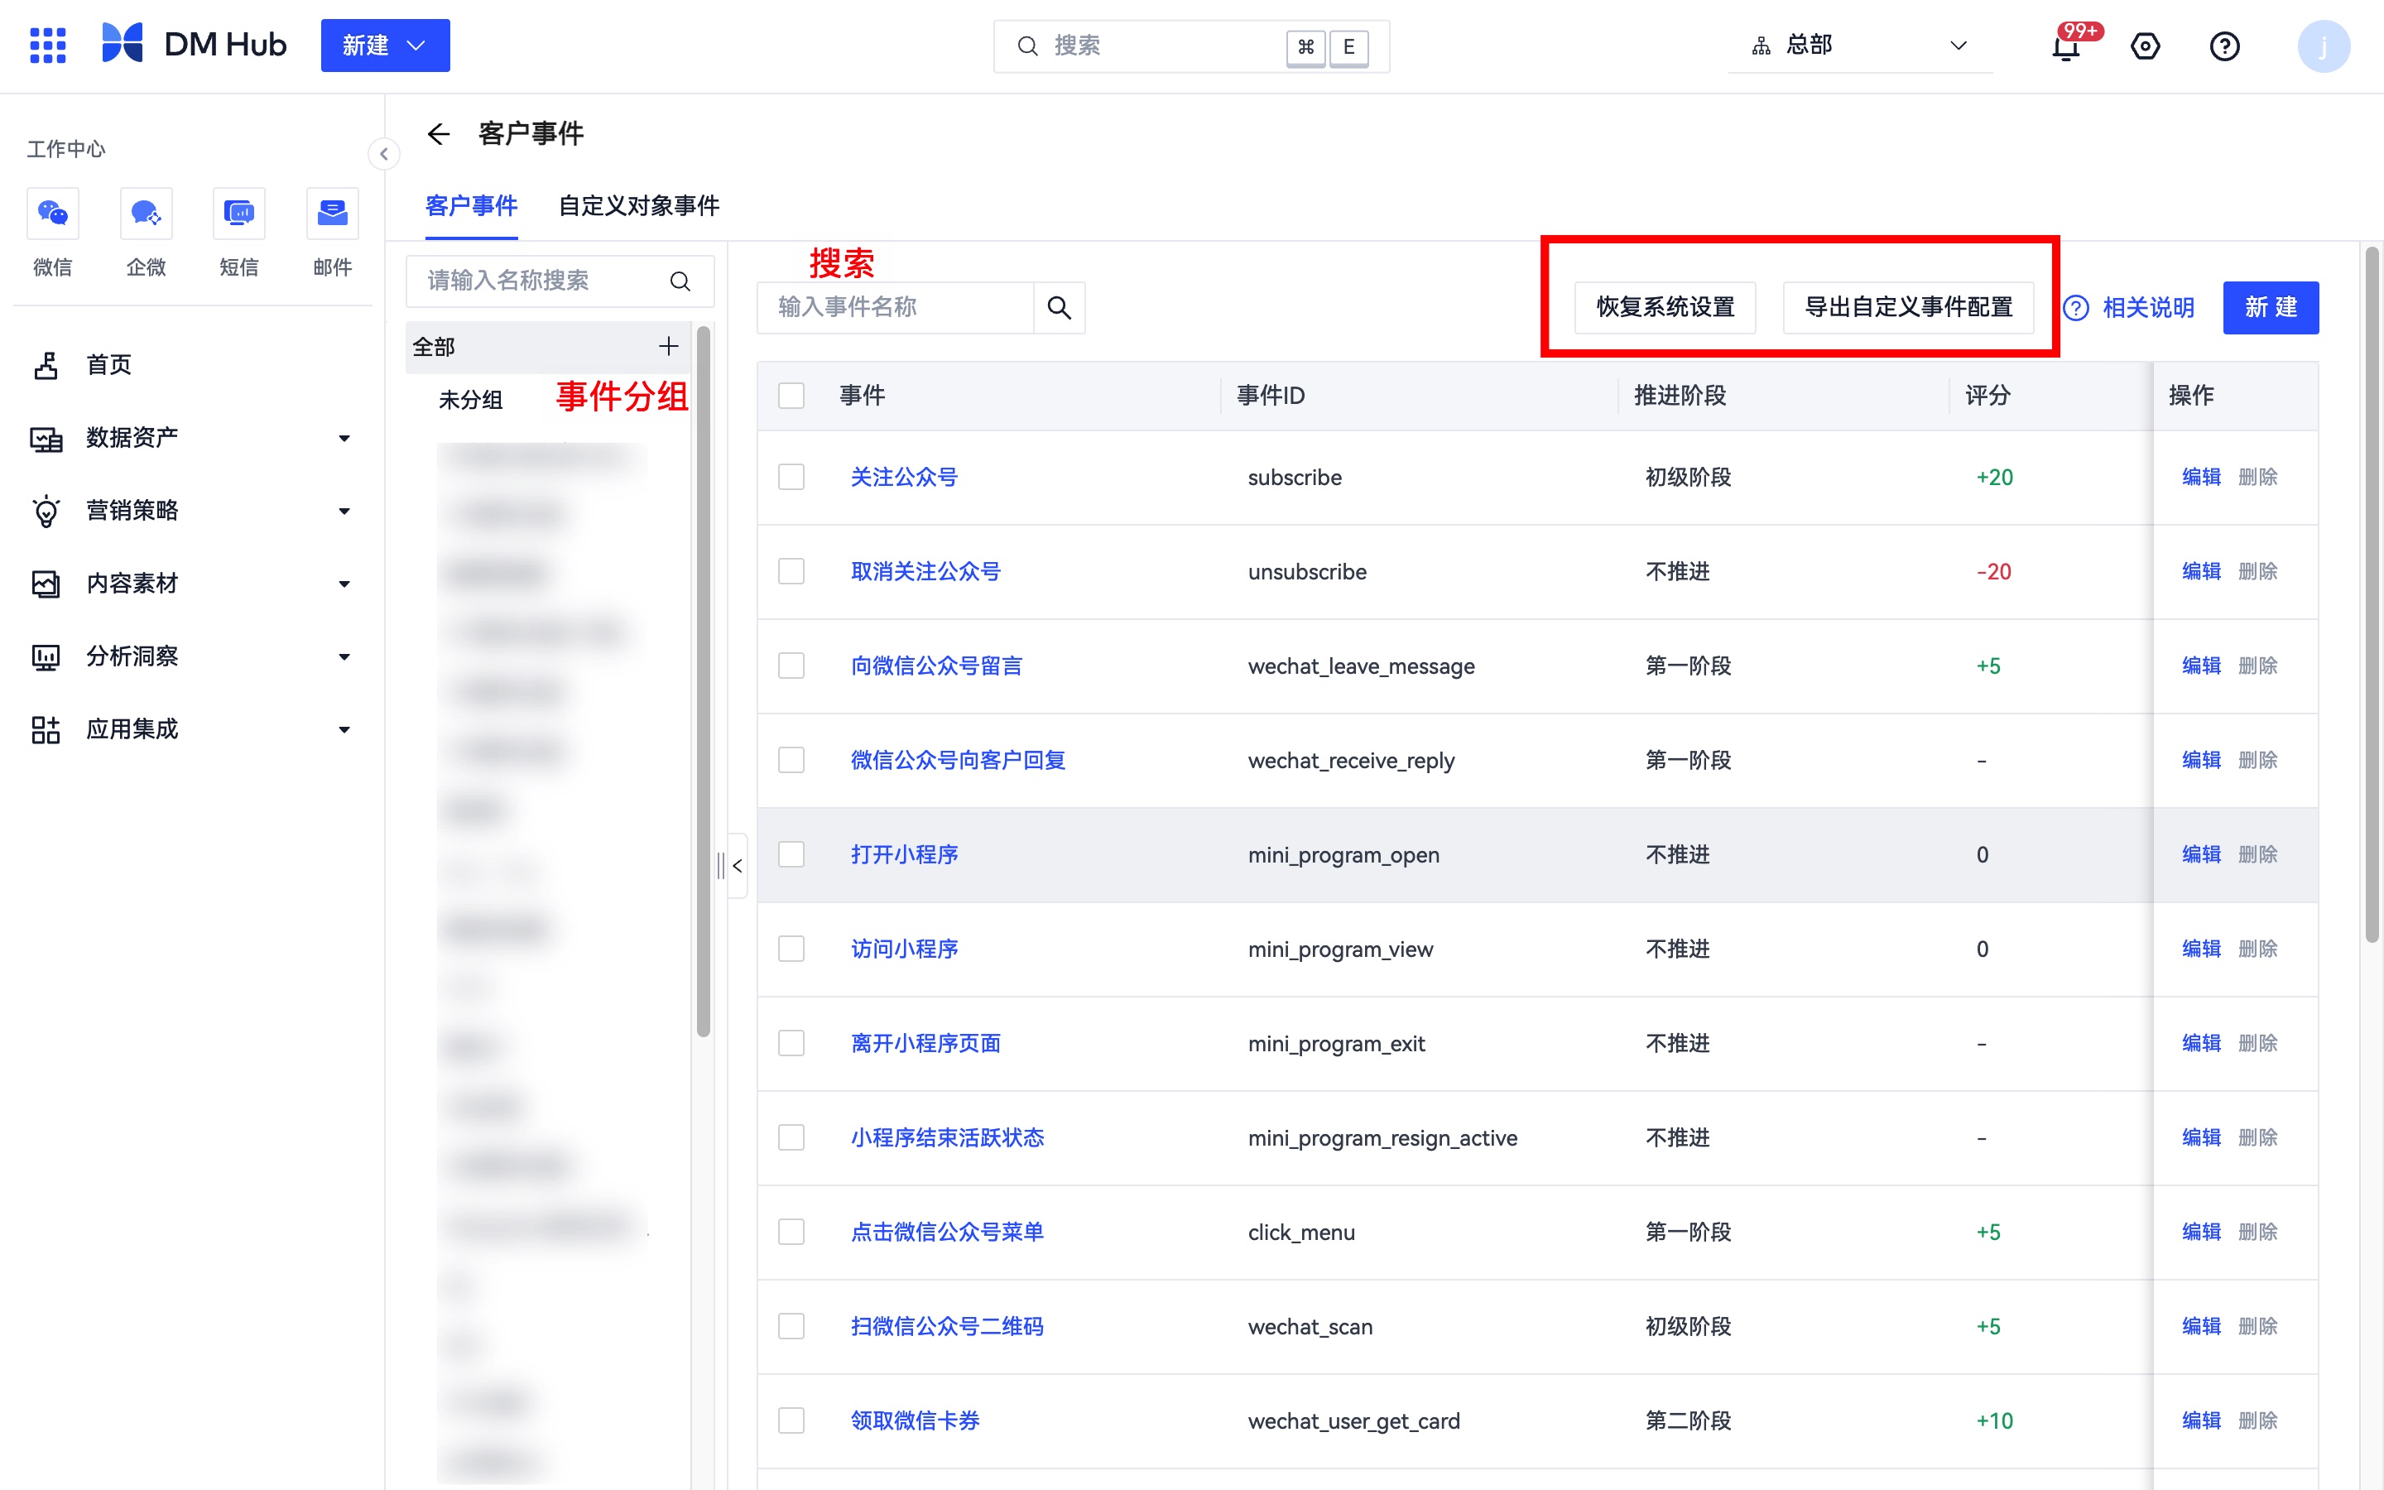Click the 恢复系统设置 button

[1665, 307]
